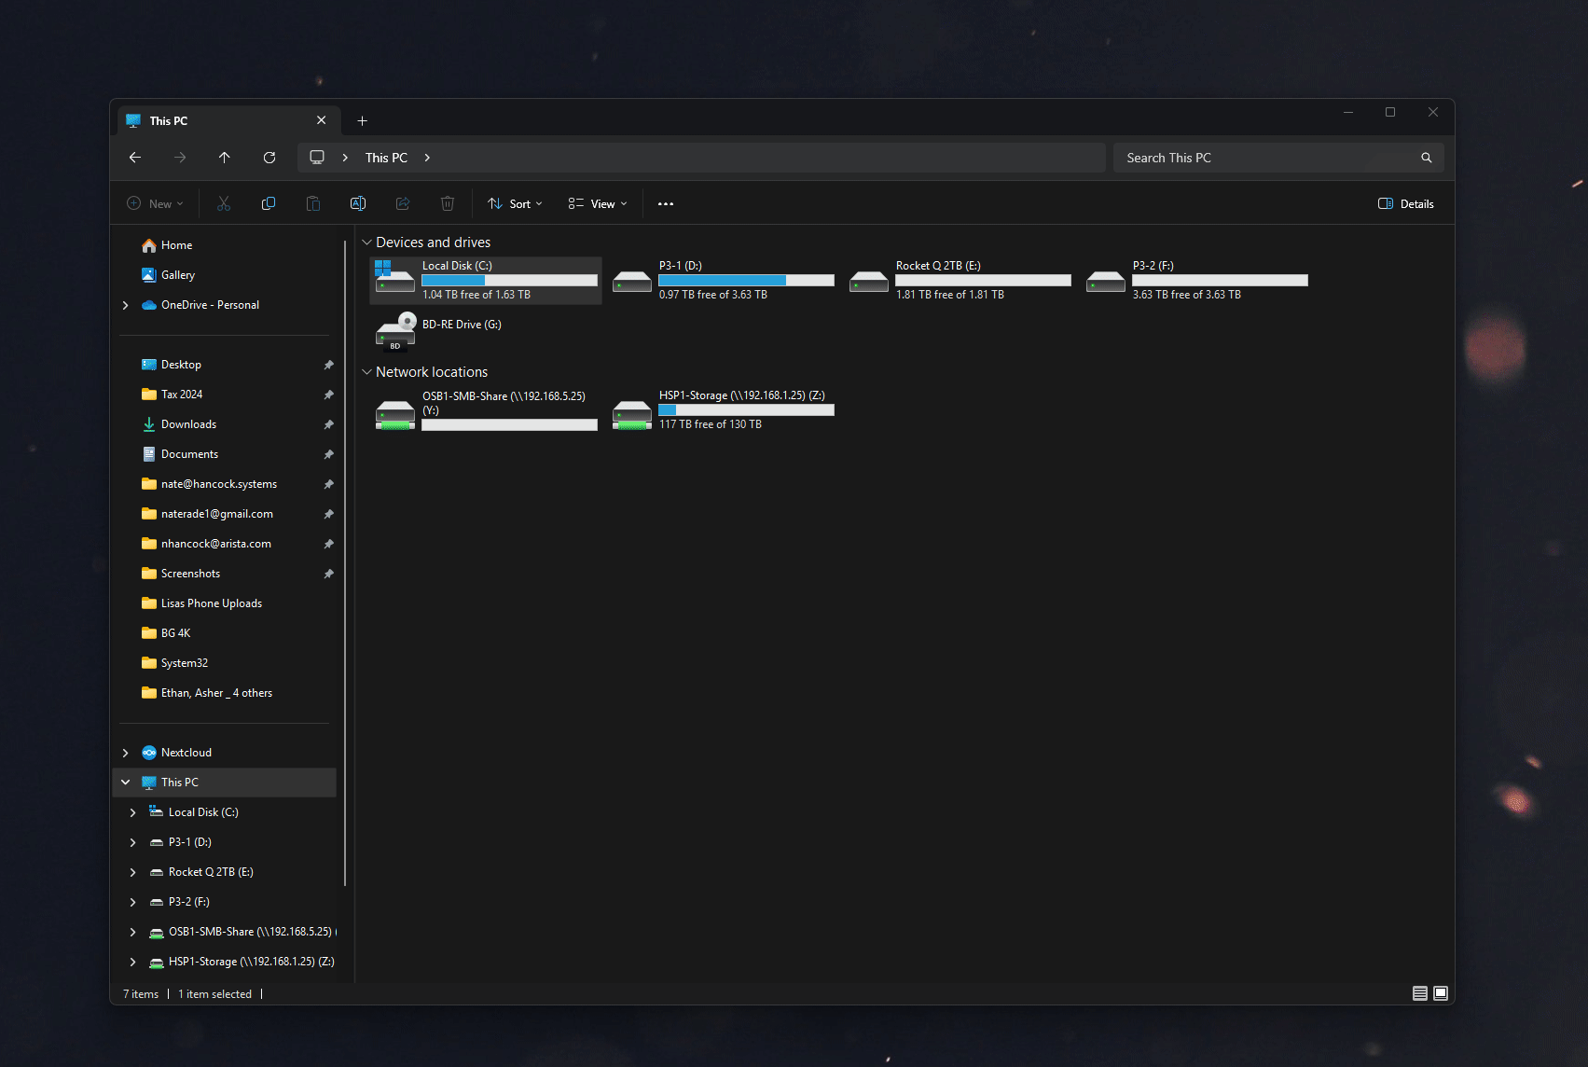The image size is (1588, 1067).
Task: Click This PC breadcrumb in address bar
Action: click(386, 158)
